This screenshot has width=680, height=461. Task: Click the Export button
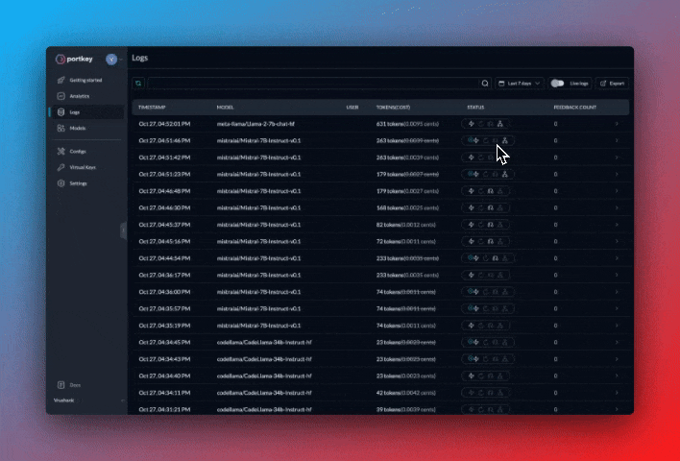click(612, 84)
